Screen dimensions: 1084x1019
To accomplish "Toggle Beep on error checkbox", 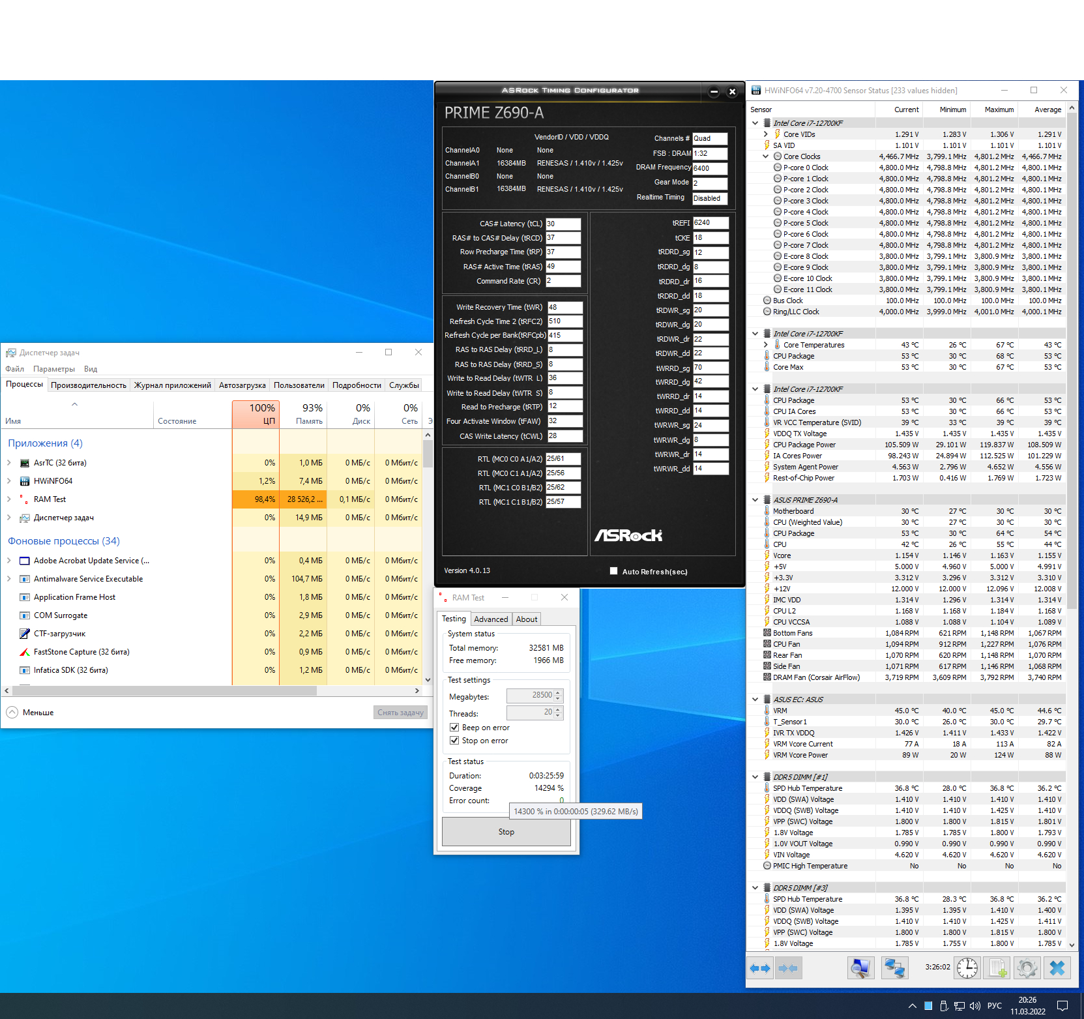I will [454, 727].
